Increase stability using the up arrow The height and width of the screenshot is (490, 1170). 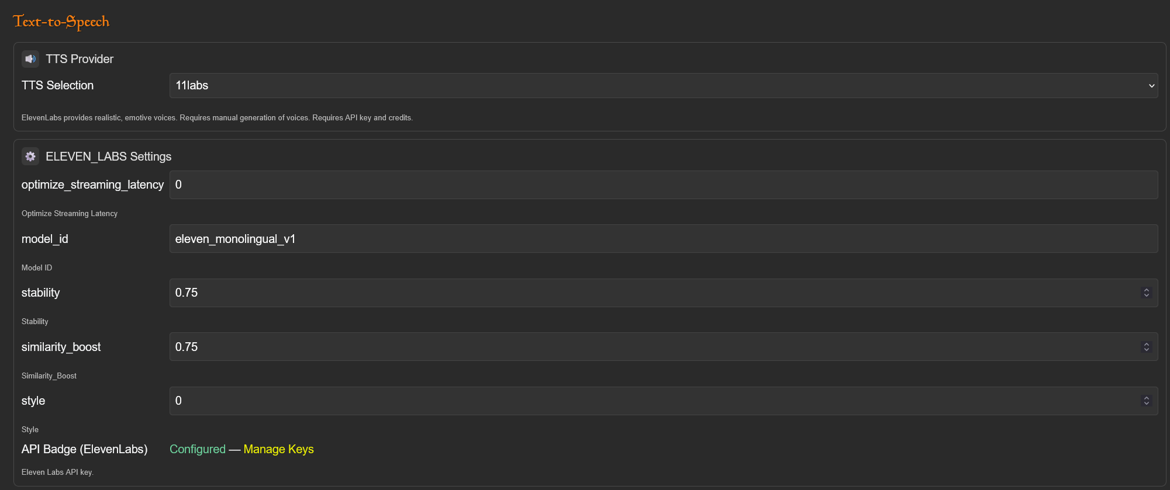(x=1146, y=290)
